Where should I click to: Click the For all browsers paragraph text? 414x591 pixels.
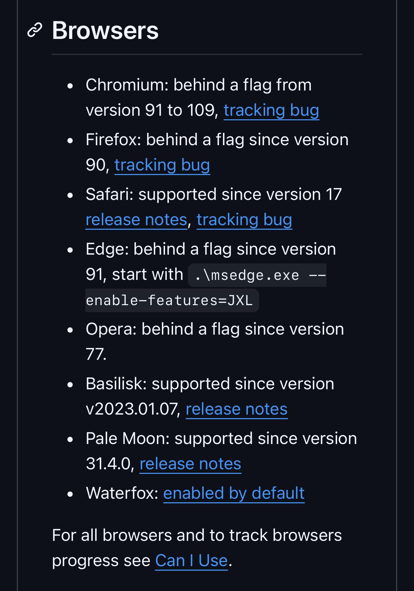click(x=197, y=536)
